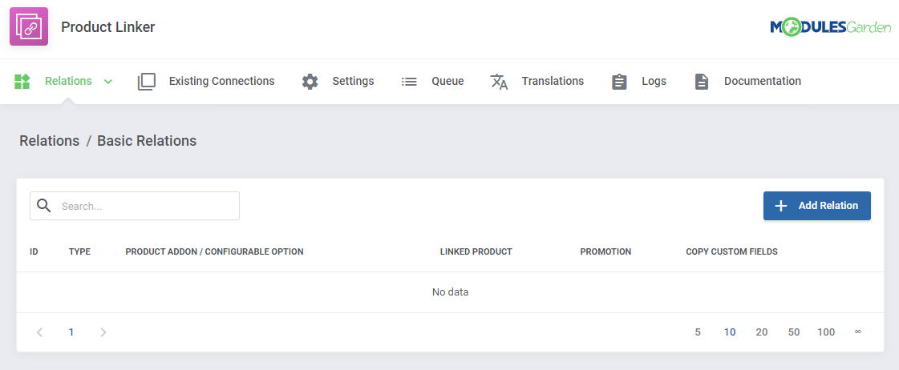Click the Product Linker title text
The height and width of the screenshot is (370, 899).
point(108,27)
